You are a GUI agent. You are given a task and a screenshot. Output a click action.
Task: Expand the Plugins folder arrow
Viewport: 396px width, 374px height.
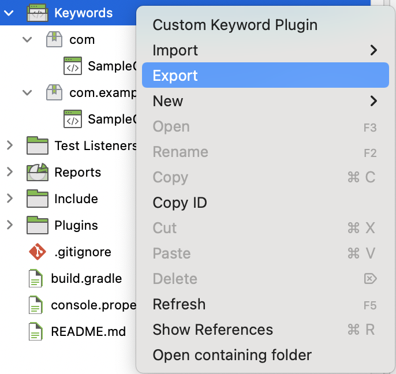9,225
